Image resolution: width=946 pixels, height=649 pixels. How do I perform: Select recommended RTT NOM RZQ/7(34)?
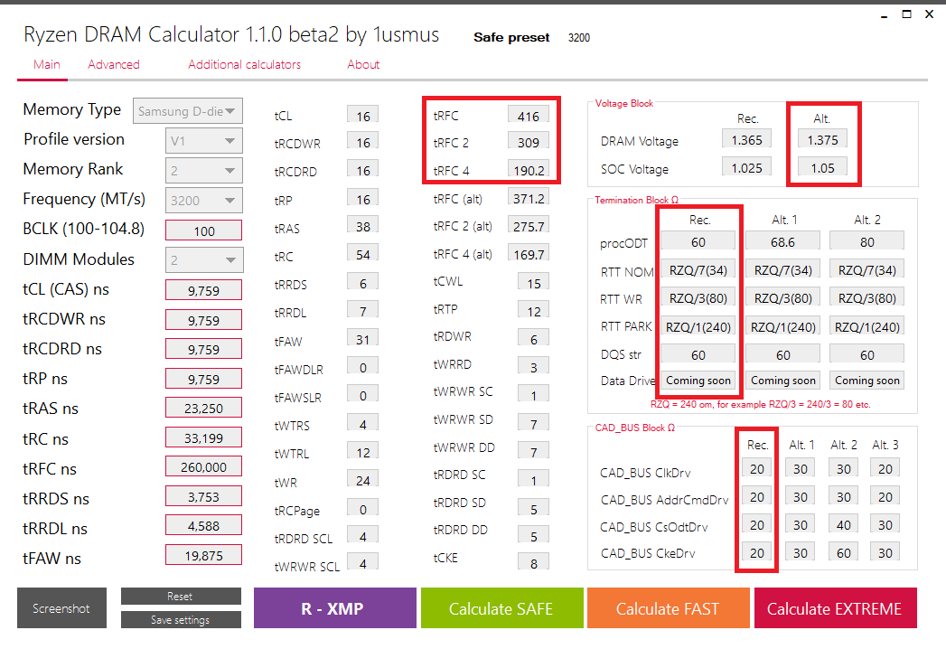pos(698,270)
